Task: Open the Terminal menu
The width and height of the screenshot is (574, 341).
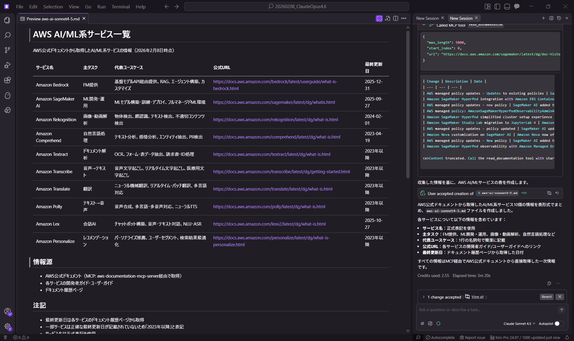Action: (120, 7)
